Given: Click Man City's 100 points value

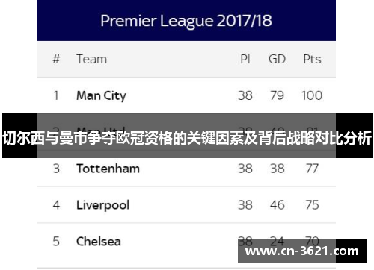Looking at the screenshot, I should tap(312, 95).
